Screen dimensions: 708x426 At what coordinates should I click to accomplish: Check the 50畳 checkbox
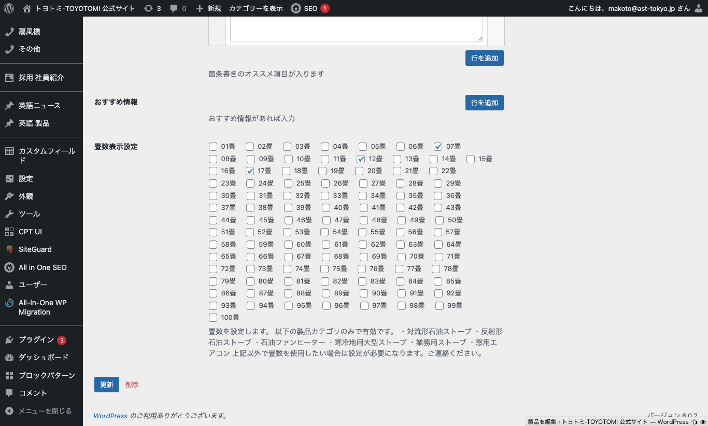pos(440,220)
